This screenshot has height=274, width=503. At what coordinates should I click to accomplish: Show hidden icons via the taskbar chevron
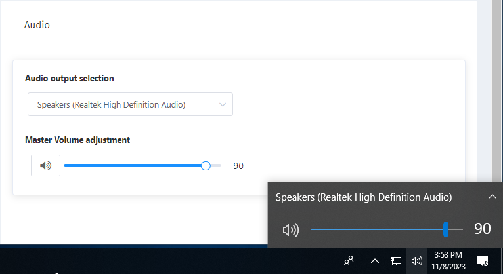point(375,261)
